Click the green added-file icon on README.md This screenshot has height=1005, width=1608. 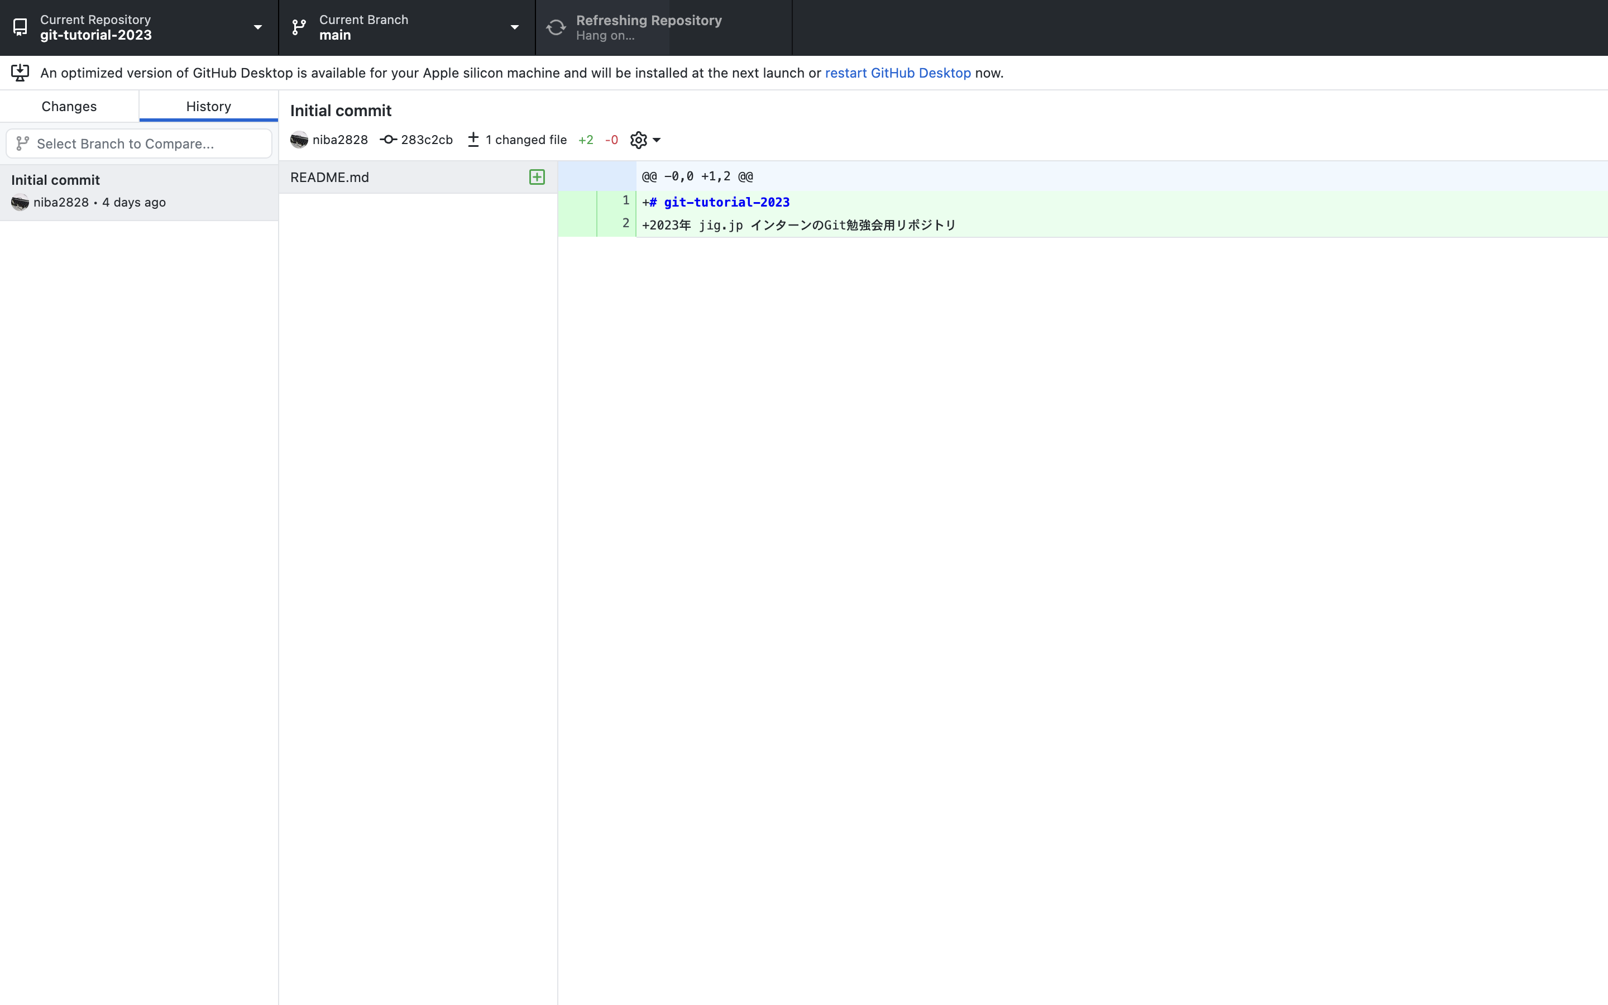point(537,177)
